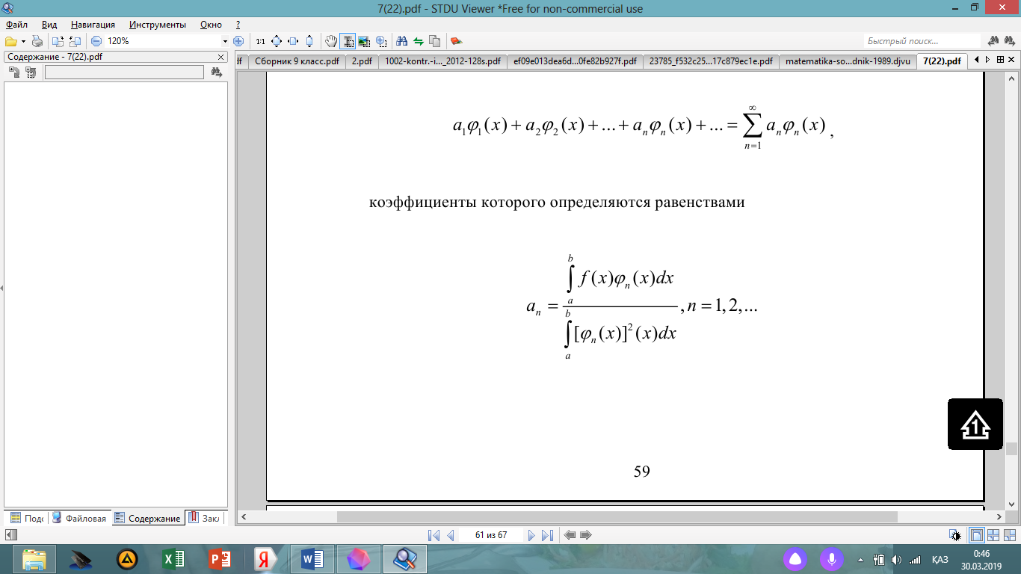
Task: Click the zoom in plus icon
Action: 238,41
